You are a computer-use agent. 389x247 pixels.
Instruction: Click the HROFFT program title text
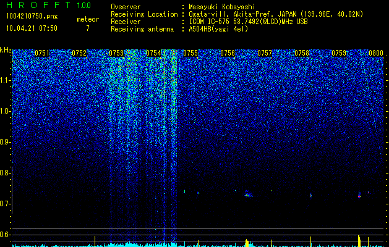click(x=38, y=5)
